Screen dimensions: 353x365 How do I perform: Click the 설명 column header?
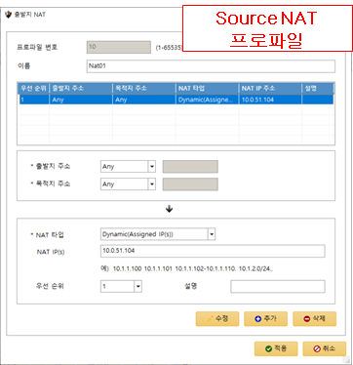pos(318,89)
